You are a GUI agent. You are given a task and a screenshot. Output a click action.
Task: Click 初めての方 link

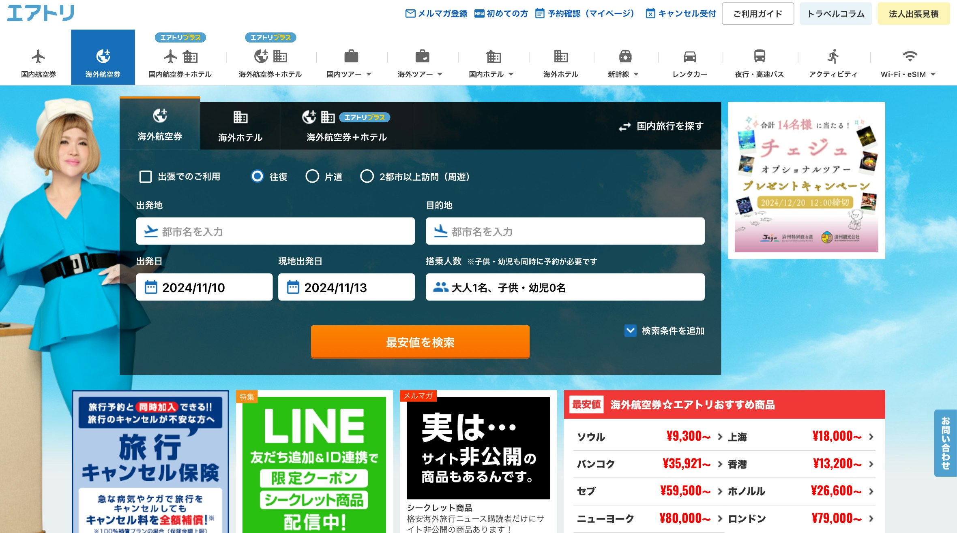point(507,14)
